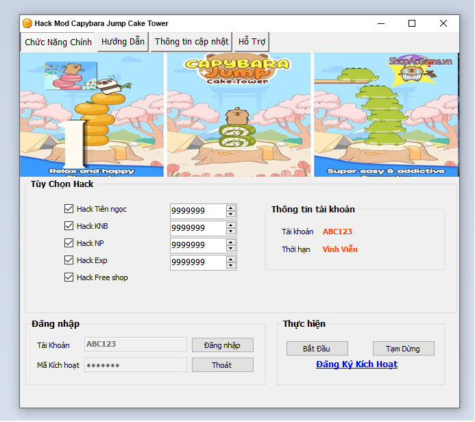
Task: Toggle the Hack Exp checkbox
Action: coord(69,260)
